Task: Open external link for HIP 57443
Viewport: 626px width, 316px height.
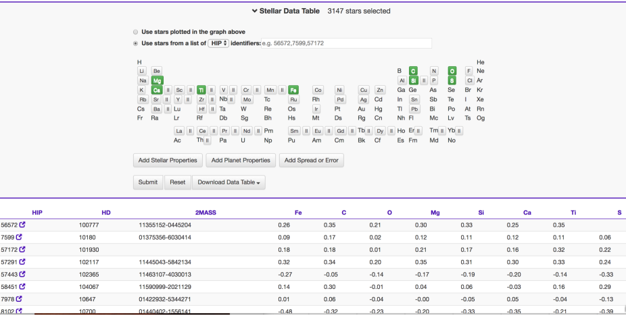Action: tap(22, 274)
